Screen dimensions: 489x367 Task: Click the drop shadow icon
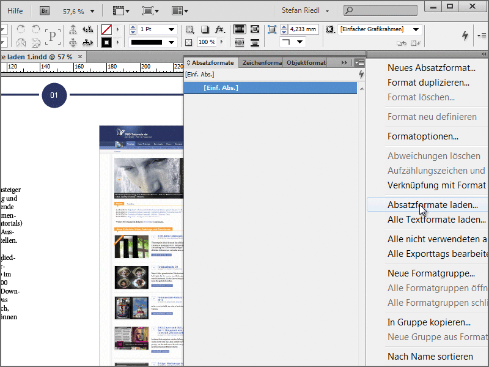pos(205,29)
